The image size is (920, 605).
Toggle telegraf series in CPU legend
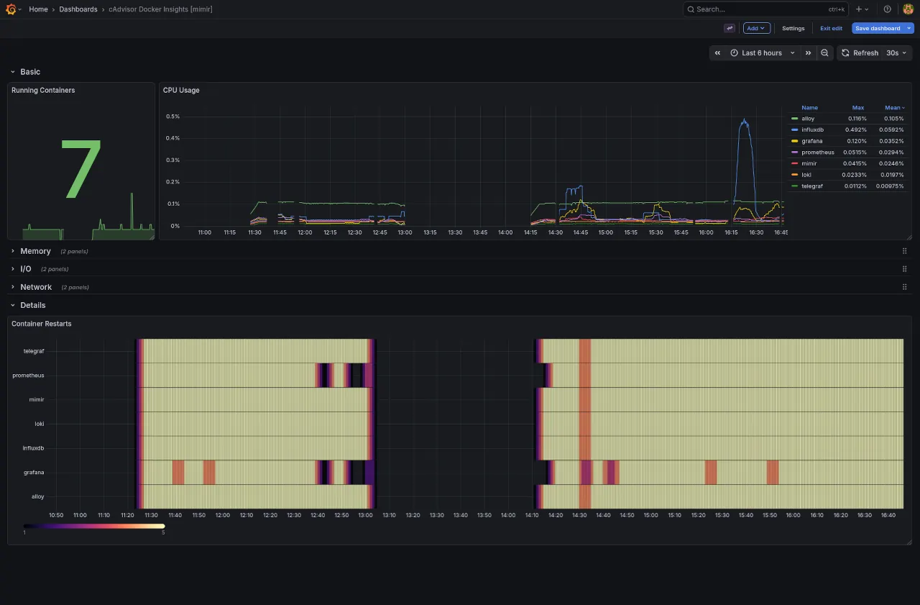811,186
